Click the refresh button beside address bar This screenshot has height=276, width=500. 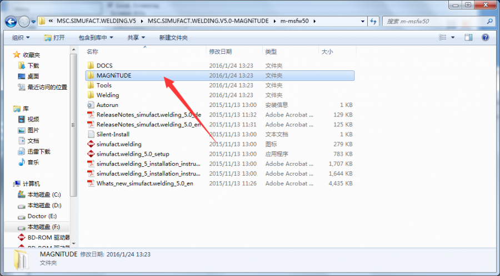click(x=373, y=21)
